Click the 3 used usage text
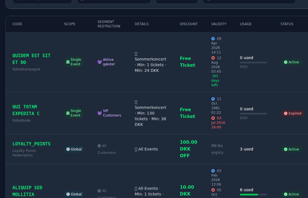 click(x=246, y=149)
